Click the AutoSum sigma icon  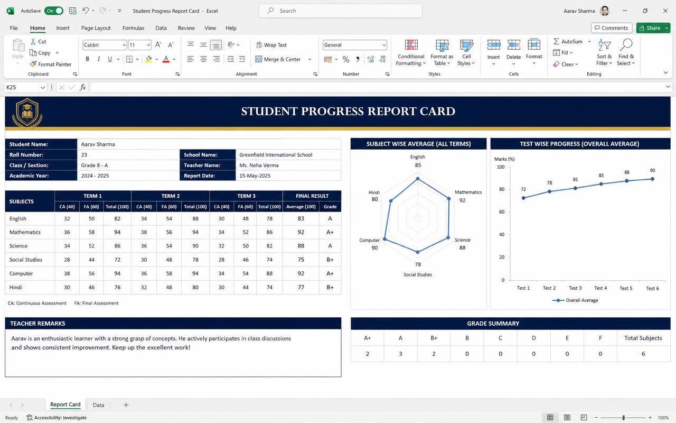[x=557, y=41]
